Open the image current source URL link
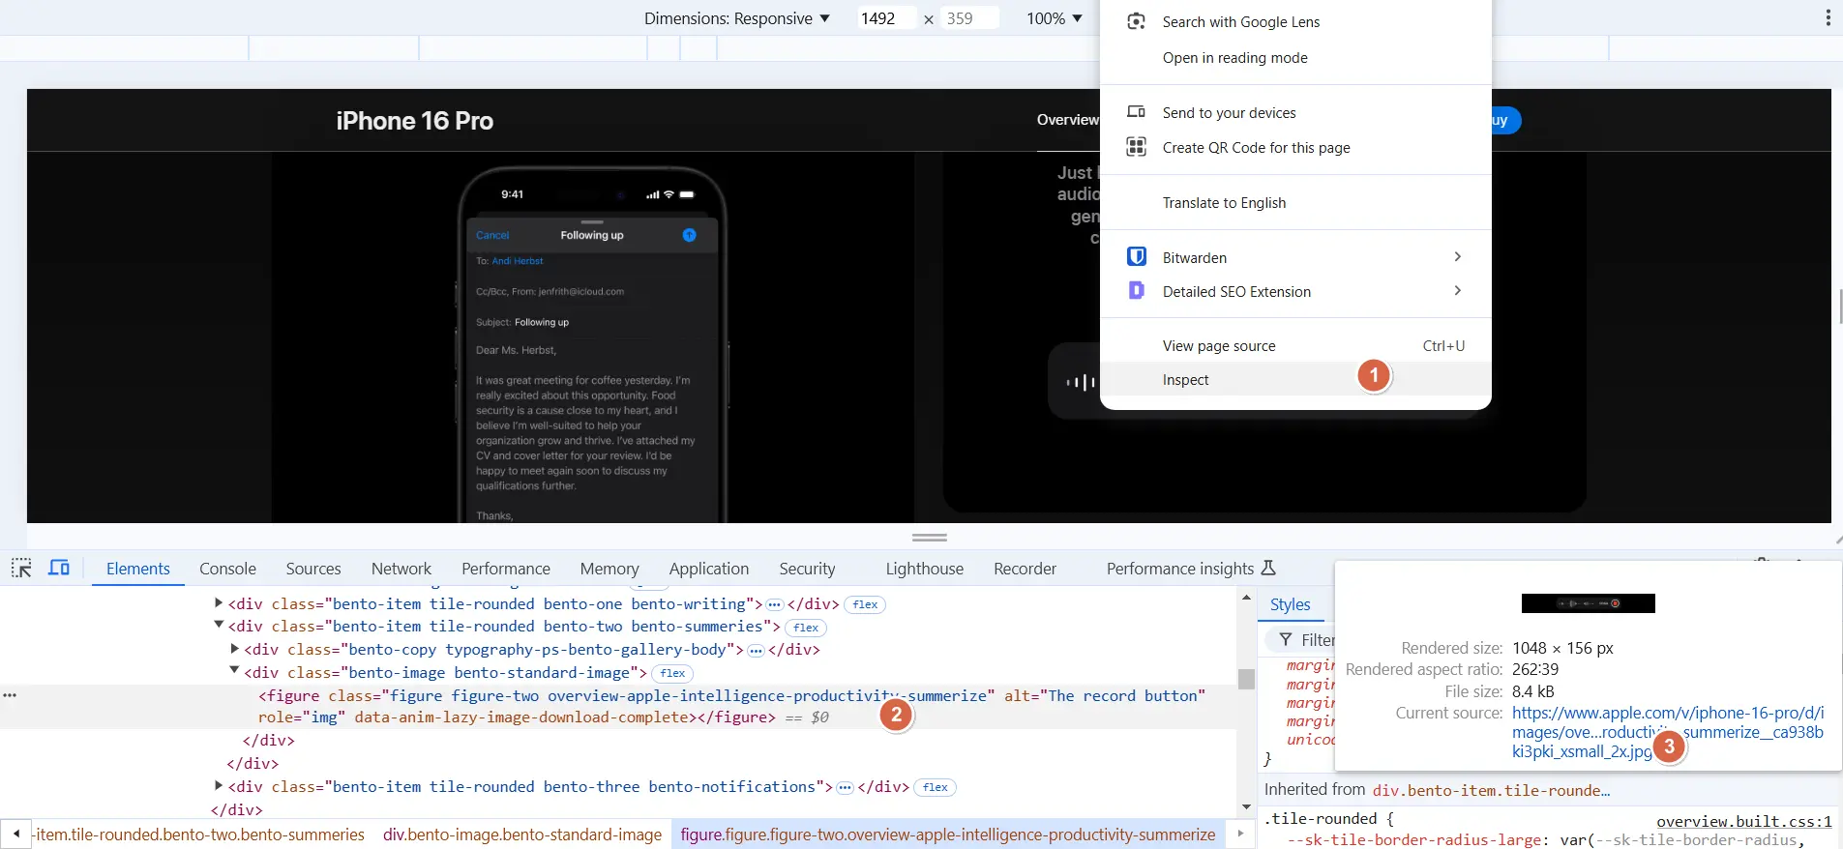 1668,732
